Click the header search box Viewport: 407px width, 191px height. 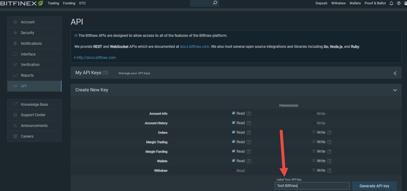click(204, 3)
